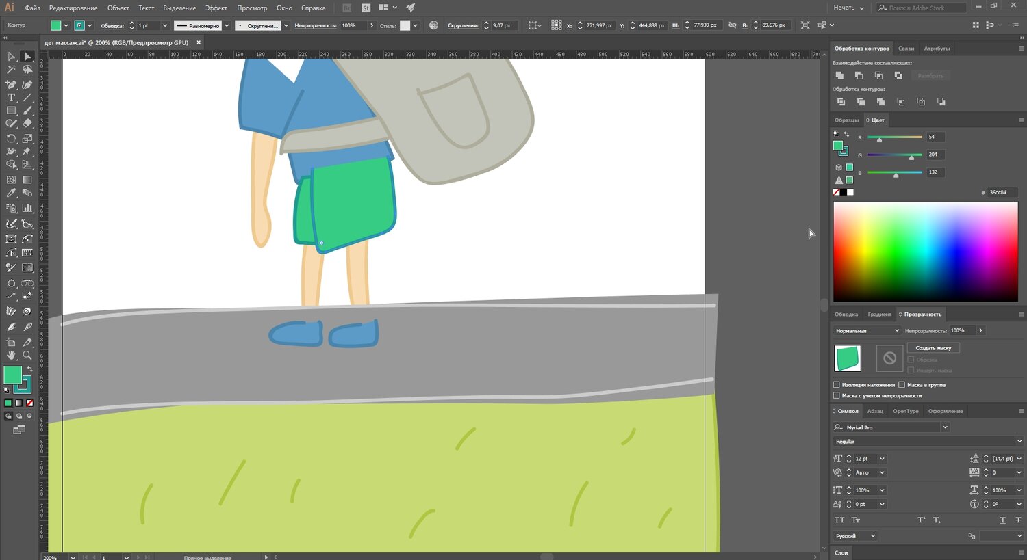The width and height of the screenshot is (1027, 560).
Task: Click the Создать маску button
Action: coord(933,348)
